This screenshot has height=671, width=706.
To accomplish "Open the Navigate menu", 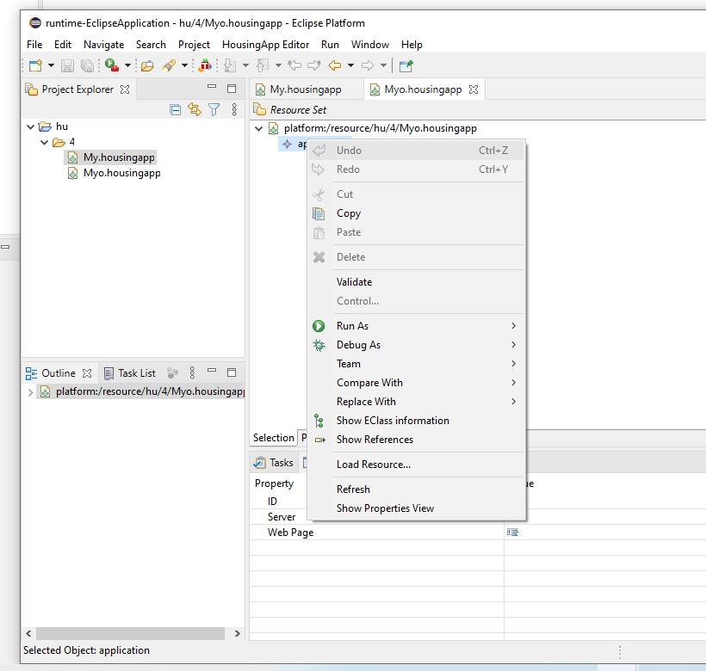I will (103, 45).
